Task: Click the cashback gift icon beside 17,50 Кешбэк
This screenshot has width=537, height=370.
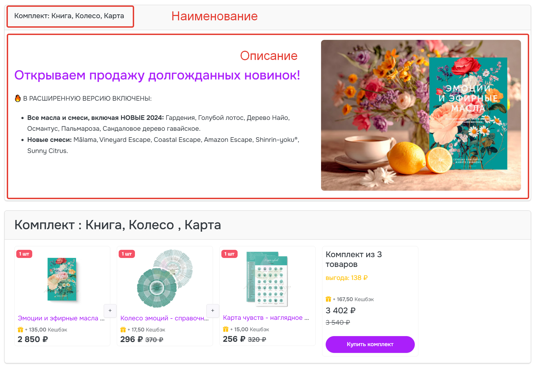Action: [x=122, y=330]
